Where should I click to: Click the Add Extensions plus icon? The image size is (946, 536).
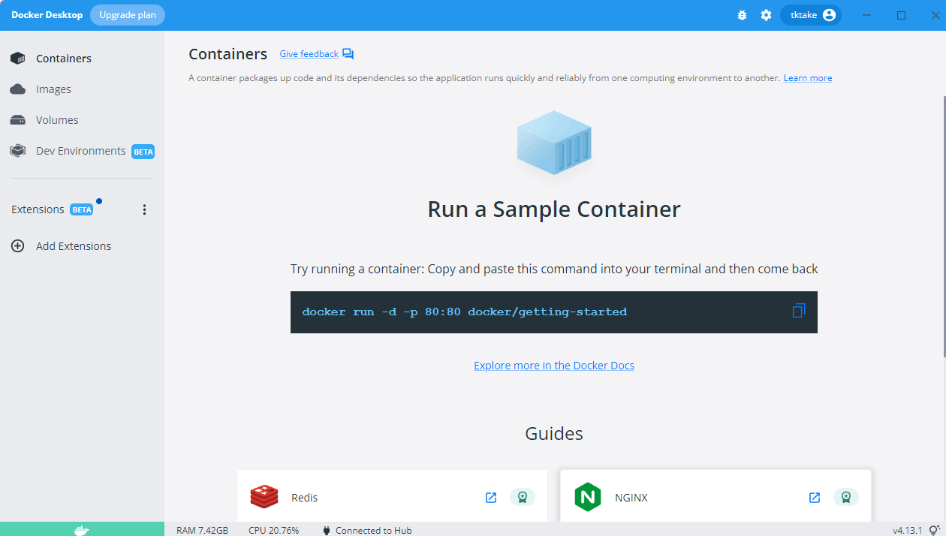click(17, 246)
